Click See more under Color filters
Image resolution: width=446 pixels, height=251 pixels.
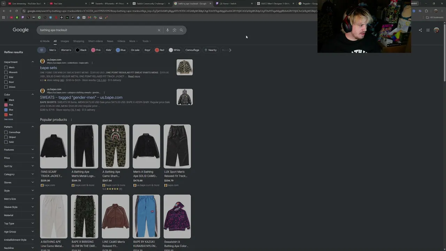tap(8, 119)
